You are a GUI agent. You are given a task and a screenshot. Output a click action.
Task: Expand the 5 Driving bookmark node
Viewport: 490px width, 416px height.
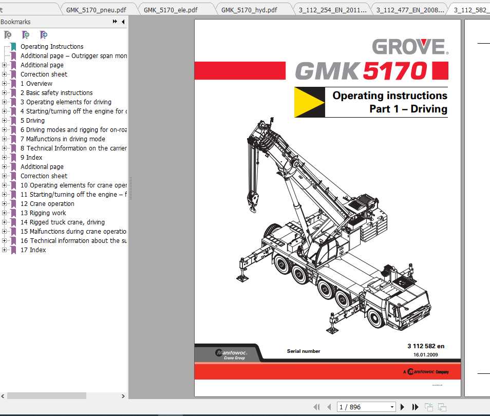4,120
